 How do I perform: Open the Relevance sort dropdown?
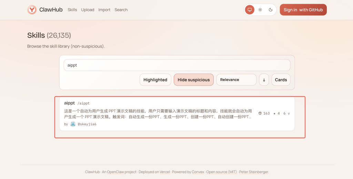[236, 80]
